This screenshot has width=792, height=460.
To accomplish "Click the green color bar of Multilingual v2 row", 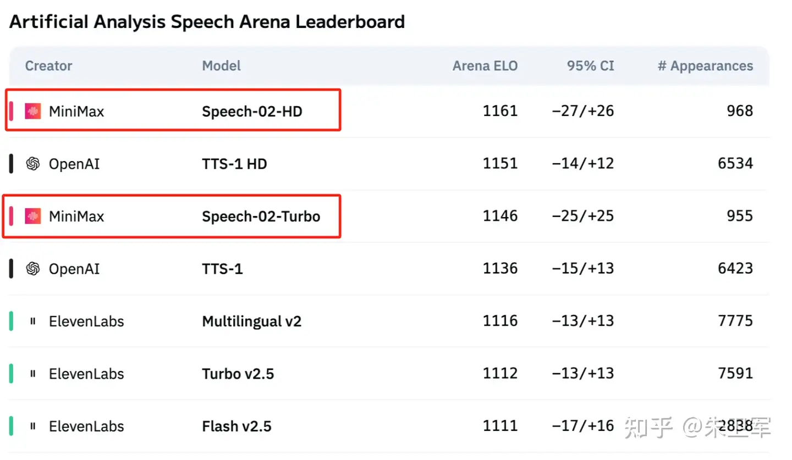I will [11, 321].
